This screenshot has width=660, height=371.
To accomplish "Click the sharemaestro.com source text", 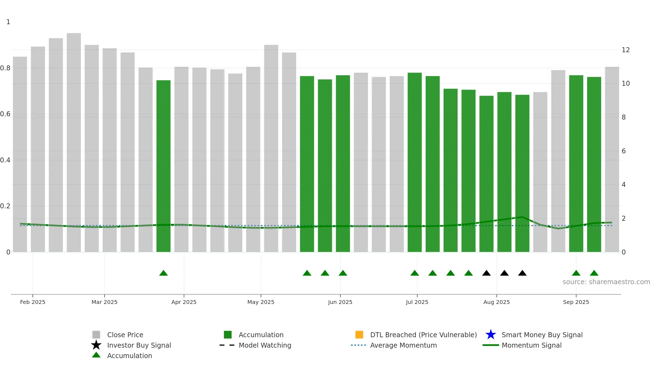I will [606, 282].
